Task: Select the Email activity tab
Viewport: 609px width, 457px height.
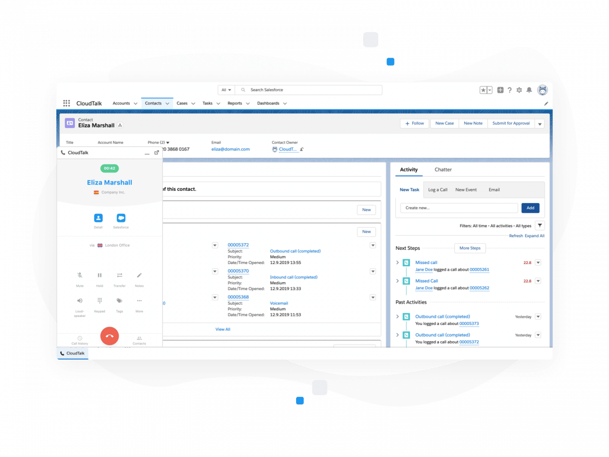Action: (x=494, y=190)
